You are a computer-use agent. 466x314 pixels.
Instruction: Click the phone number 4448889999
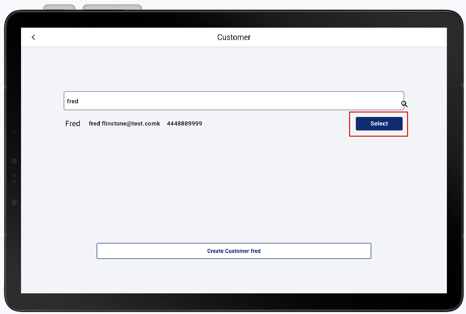(184, 124)
